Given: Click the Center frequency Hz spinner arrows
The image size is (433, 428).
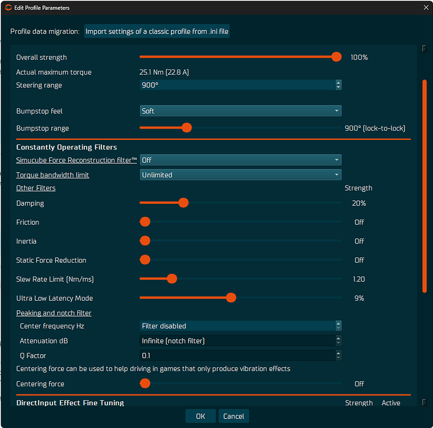Looking at the screenshot, I should coord(338,326).
